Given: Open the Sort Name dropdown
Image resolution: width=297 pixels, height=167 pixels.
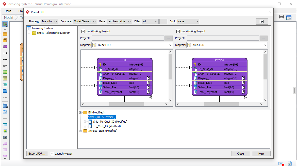Looking at the screenshot, I should 188,21.
